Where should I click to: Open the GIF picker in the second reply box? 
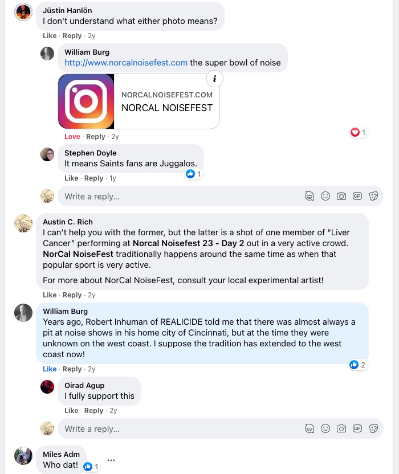(x=357, y=428)
